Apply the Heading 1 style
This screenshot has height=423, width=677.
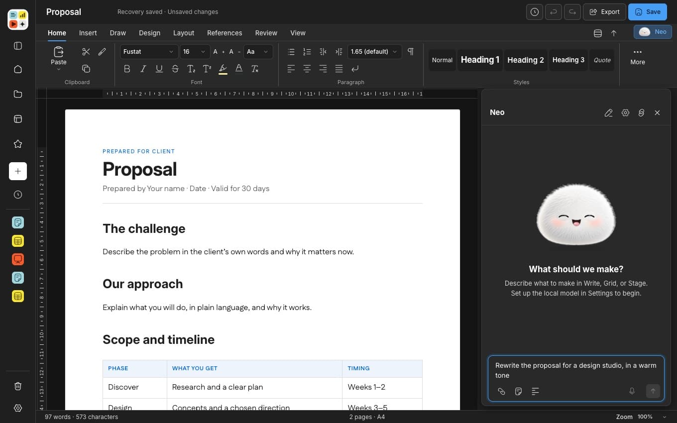click(480, 60)
